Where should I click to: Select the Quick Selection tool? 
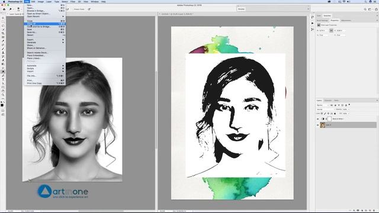3,29
